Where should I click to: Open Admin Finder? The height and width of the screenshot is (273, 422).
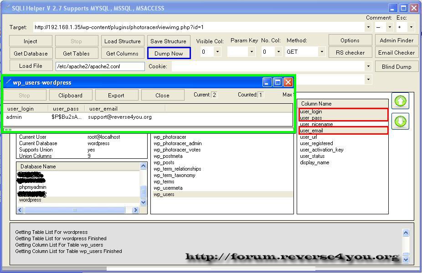tap(396, 40)
